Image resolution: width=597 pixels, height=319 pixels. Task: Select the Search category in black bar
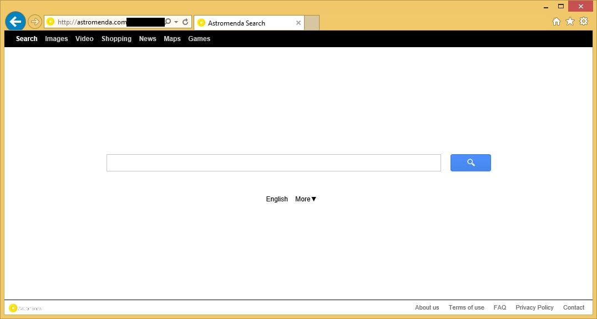coord(27,38)
